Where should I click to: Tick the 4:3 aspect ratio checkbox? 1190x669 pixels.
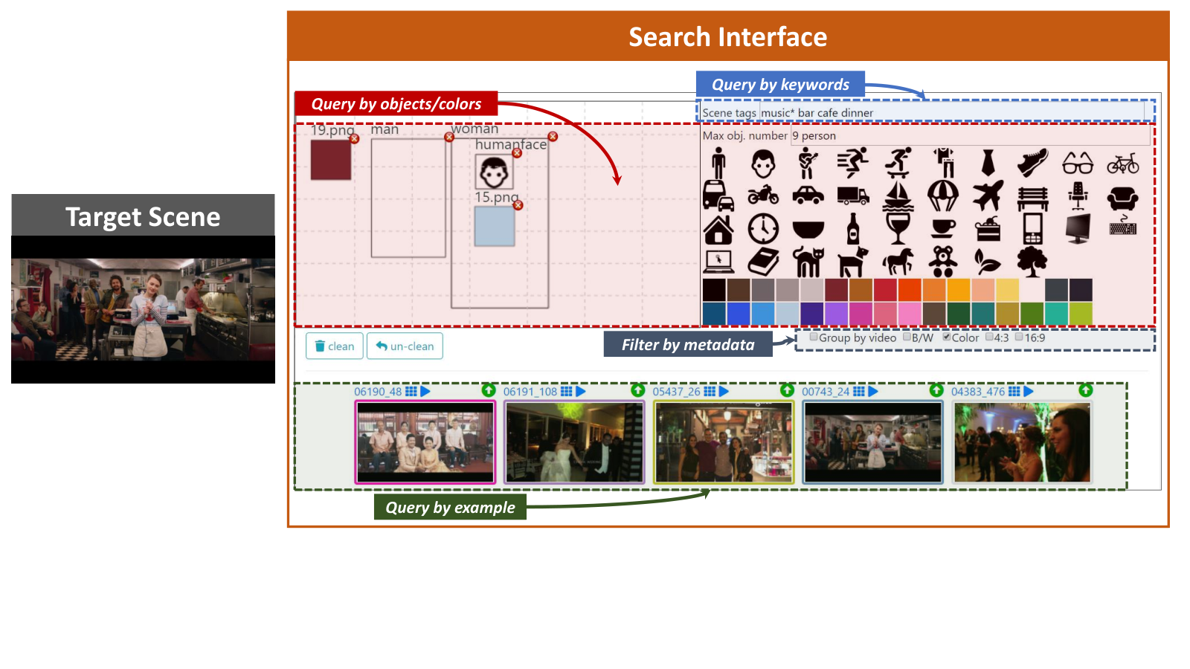click(x=989, y=337)
